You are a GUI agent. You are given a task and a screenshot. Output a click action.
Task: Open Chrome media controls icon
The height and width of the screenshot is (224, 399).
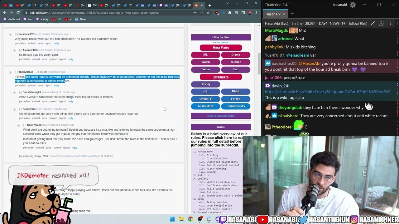pos(236,13)
